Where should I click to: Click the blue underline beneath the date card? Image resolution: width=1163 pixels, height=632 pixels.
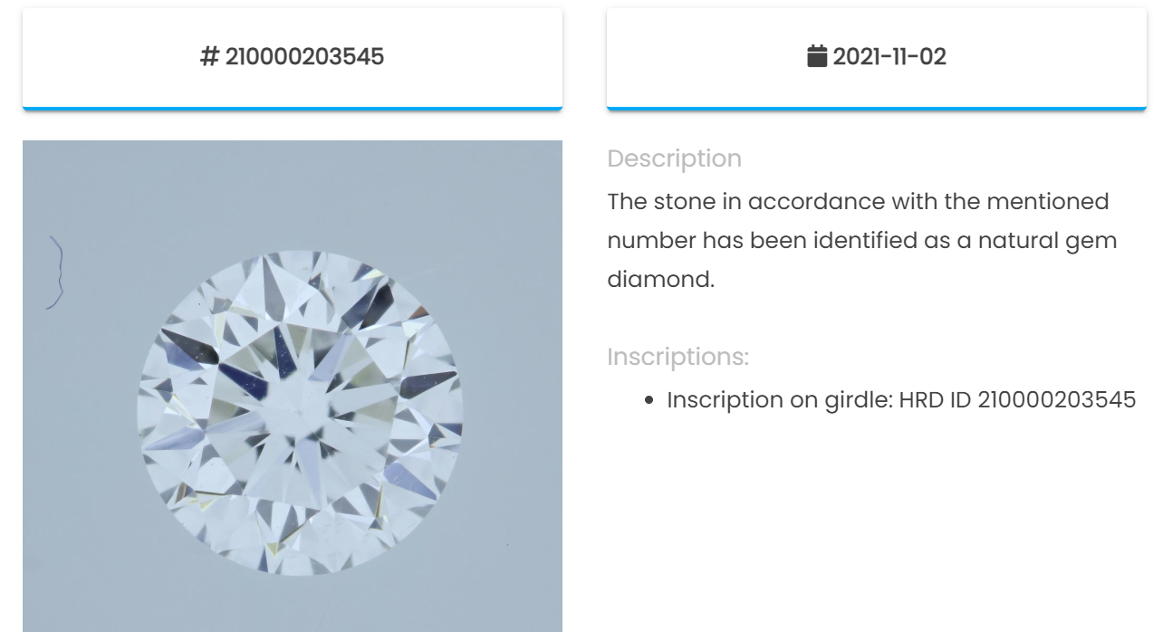[x=877, y=109]
